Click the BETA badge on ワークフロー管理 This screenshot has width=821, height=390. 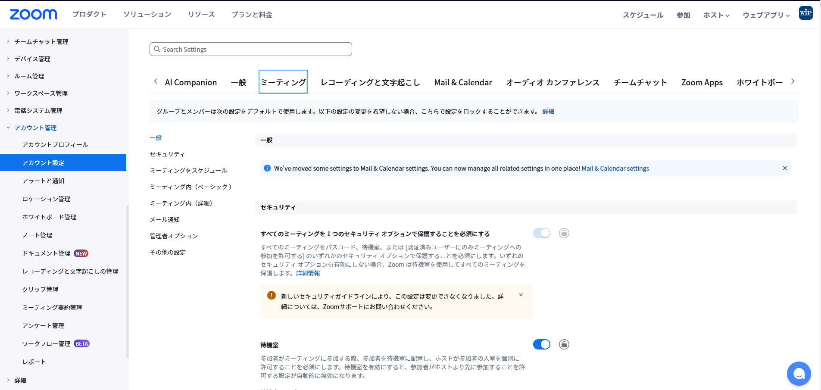tap(81, 343)
